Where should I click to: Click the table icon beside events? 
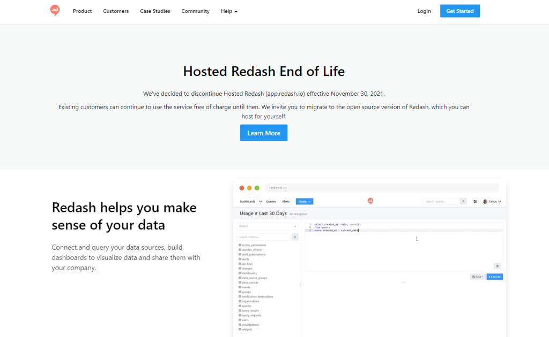240,287
